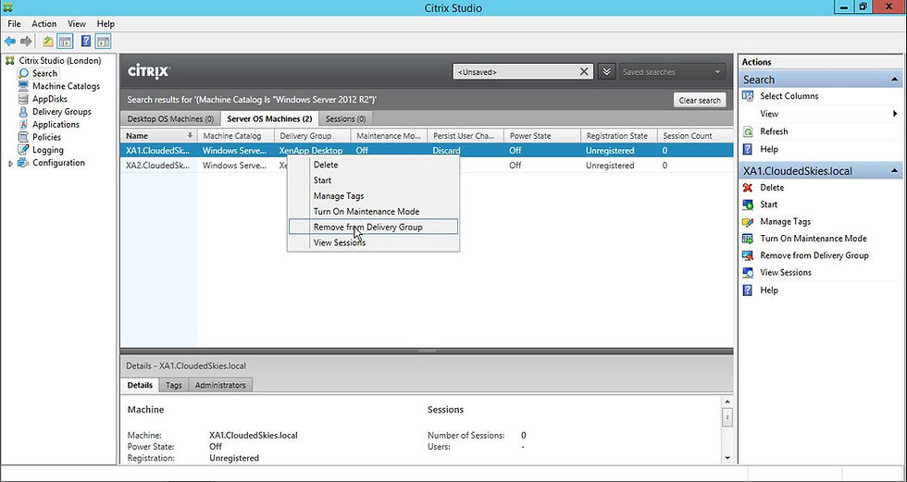Image resolution: width=907 pixels, height=482 pixels.
Task: Click Select Columns icon in Actions pane
Action: click(748, 96)
